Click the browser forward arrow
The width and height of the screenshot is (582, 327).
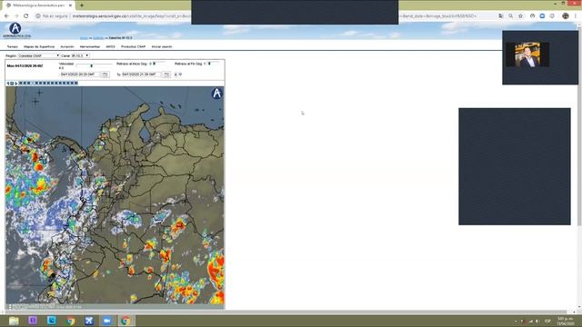(x=16, y=16)
